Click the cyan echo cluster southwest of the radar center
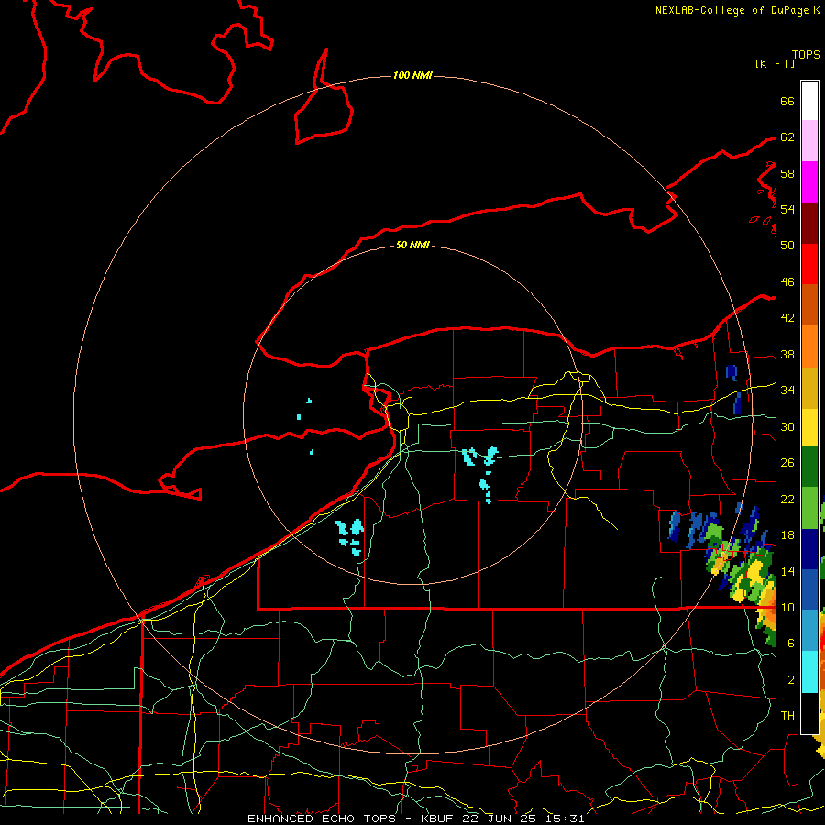 [350, 535]
